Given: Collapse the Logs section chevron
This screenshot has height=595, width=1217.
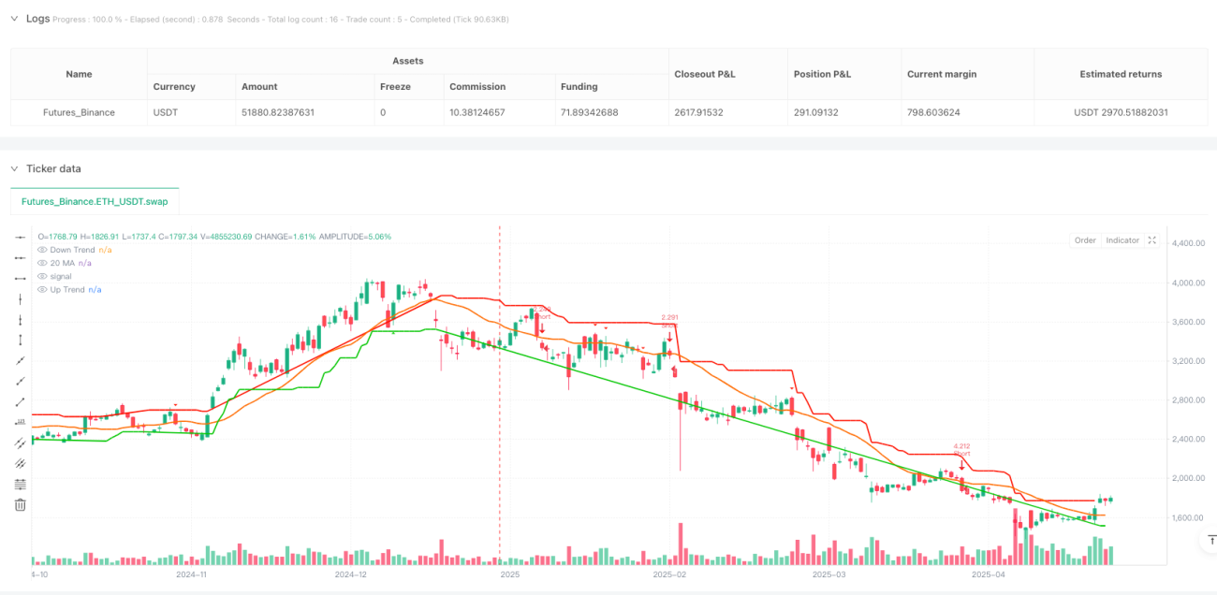Looking at the screenshot, I should coord(14,19).
